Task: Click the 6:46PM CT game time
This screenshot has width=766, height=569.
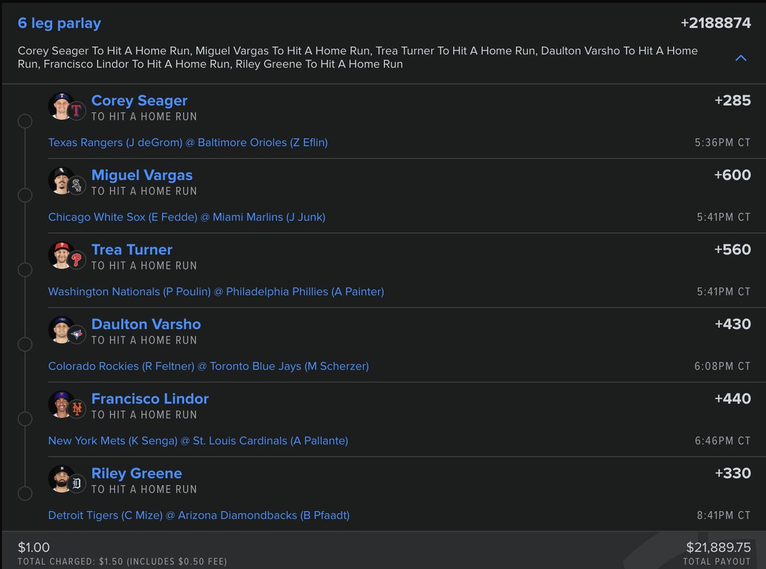Action: pyautogui.click(x=723, y=441)
